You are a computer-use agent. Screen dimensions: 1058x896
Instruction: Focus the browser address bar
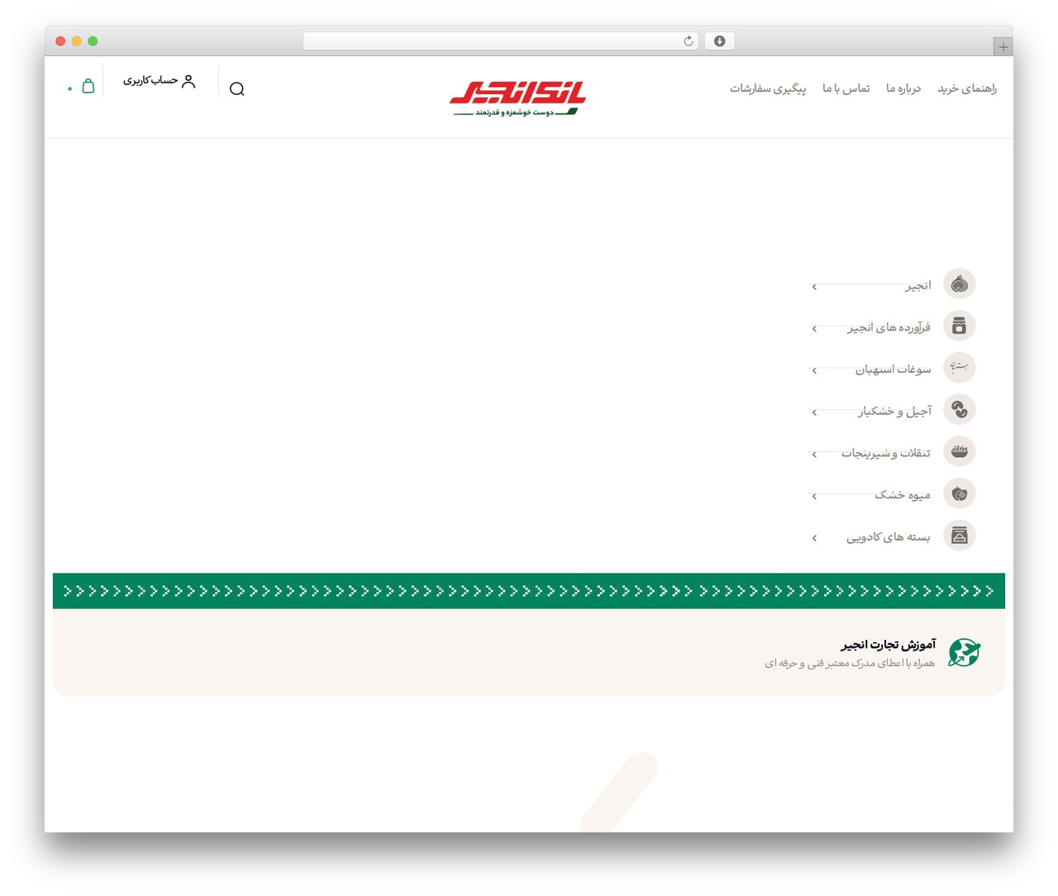(x=500, y=41)
